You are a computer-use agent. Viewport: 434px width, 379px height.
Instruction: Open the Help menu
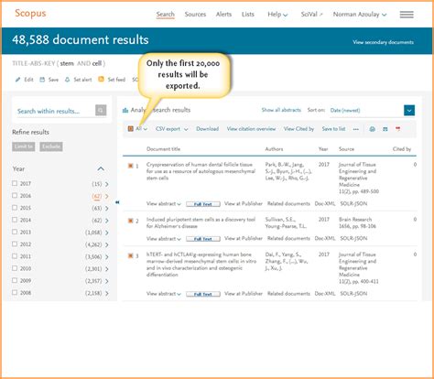[x=277, y=15]
